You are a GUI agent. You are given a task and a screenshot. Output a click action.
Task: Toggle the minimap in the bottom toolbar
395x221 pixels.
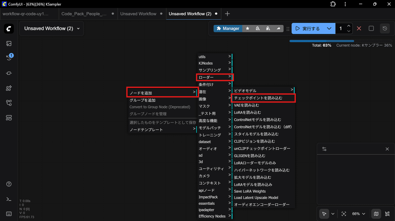click(376, 213)
